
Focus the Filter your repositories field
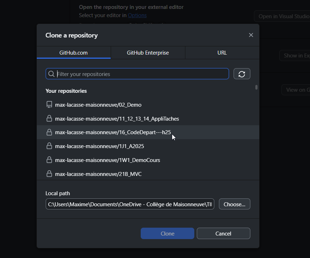[x=137, y=74]
